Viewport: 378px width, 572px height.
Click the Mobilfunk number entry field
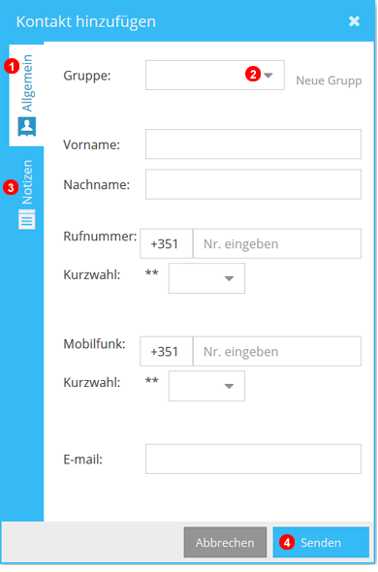(x=277, y=351)
